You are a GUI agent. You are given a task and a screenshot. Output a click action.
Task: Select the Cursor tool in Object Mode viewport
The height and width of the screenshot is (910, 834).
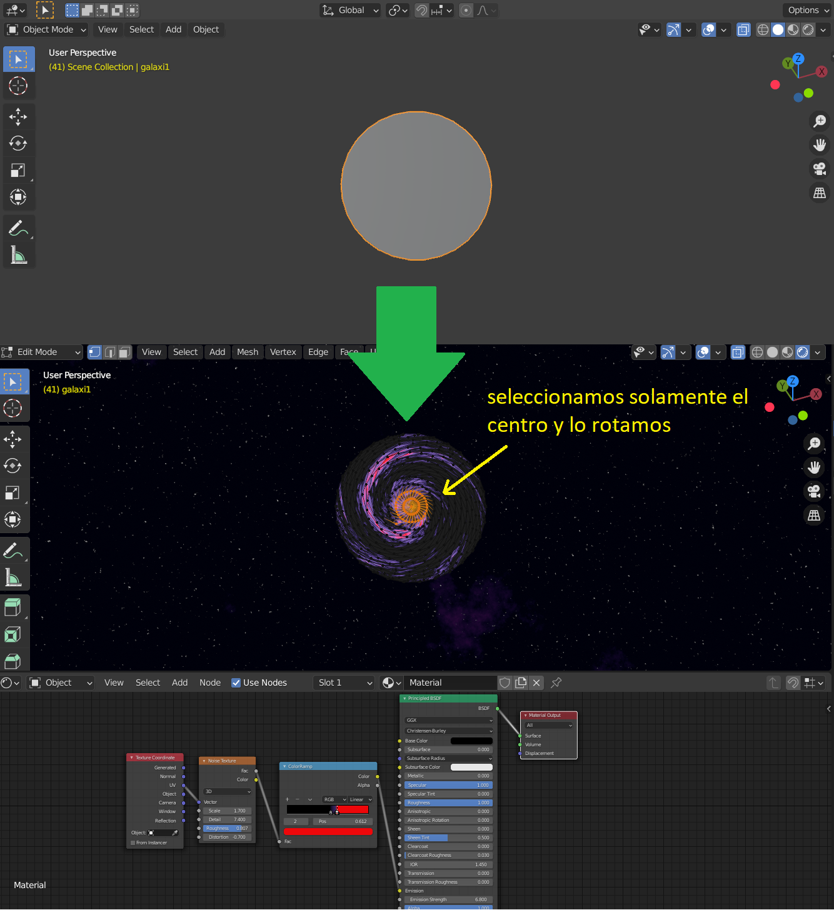click(18, 86)
